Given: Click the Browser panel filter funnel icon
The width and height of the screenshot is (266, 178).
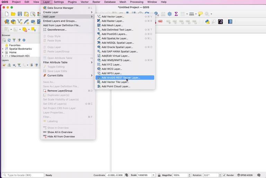Looking at the screenshot, I should (x=14, y=40).
